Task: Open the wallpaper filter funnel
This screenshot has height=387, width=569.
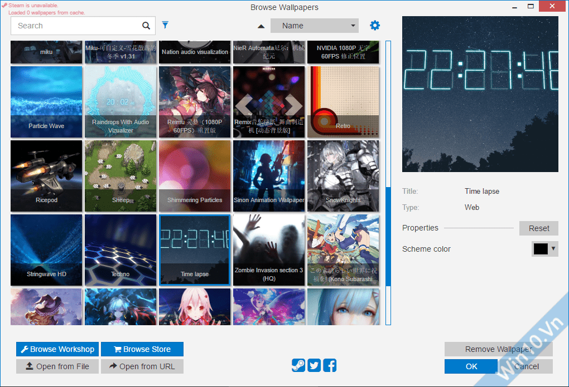Action: 165,25
